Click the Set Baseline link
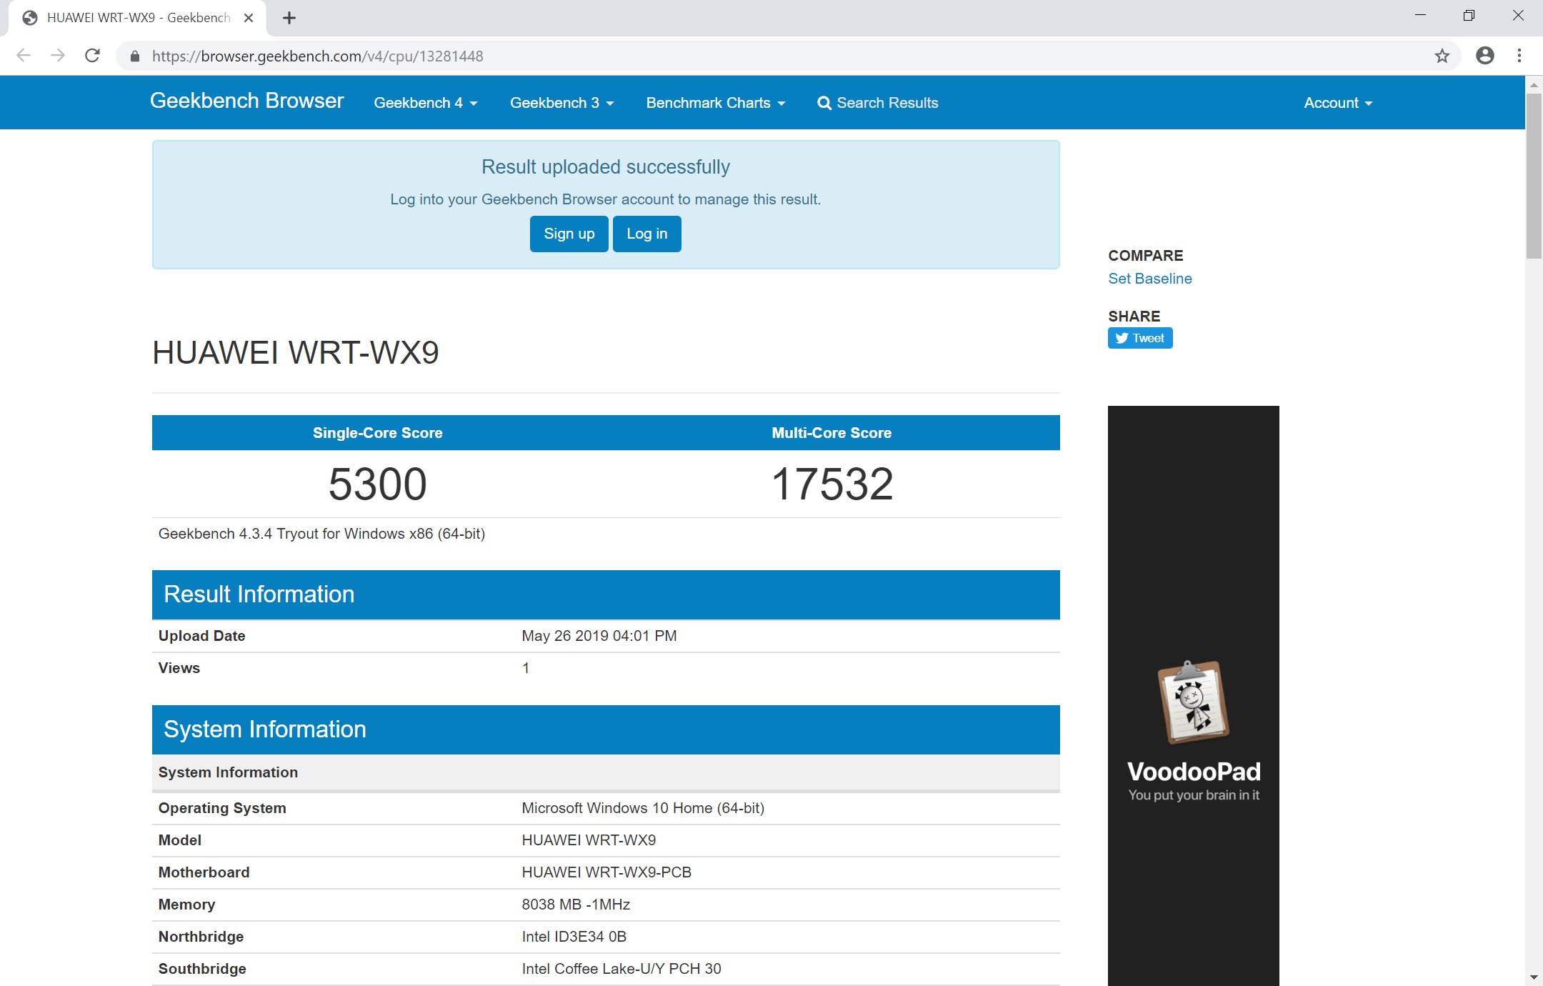The image size is (1543, 986). (x=1149, y=279)
